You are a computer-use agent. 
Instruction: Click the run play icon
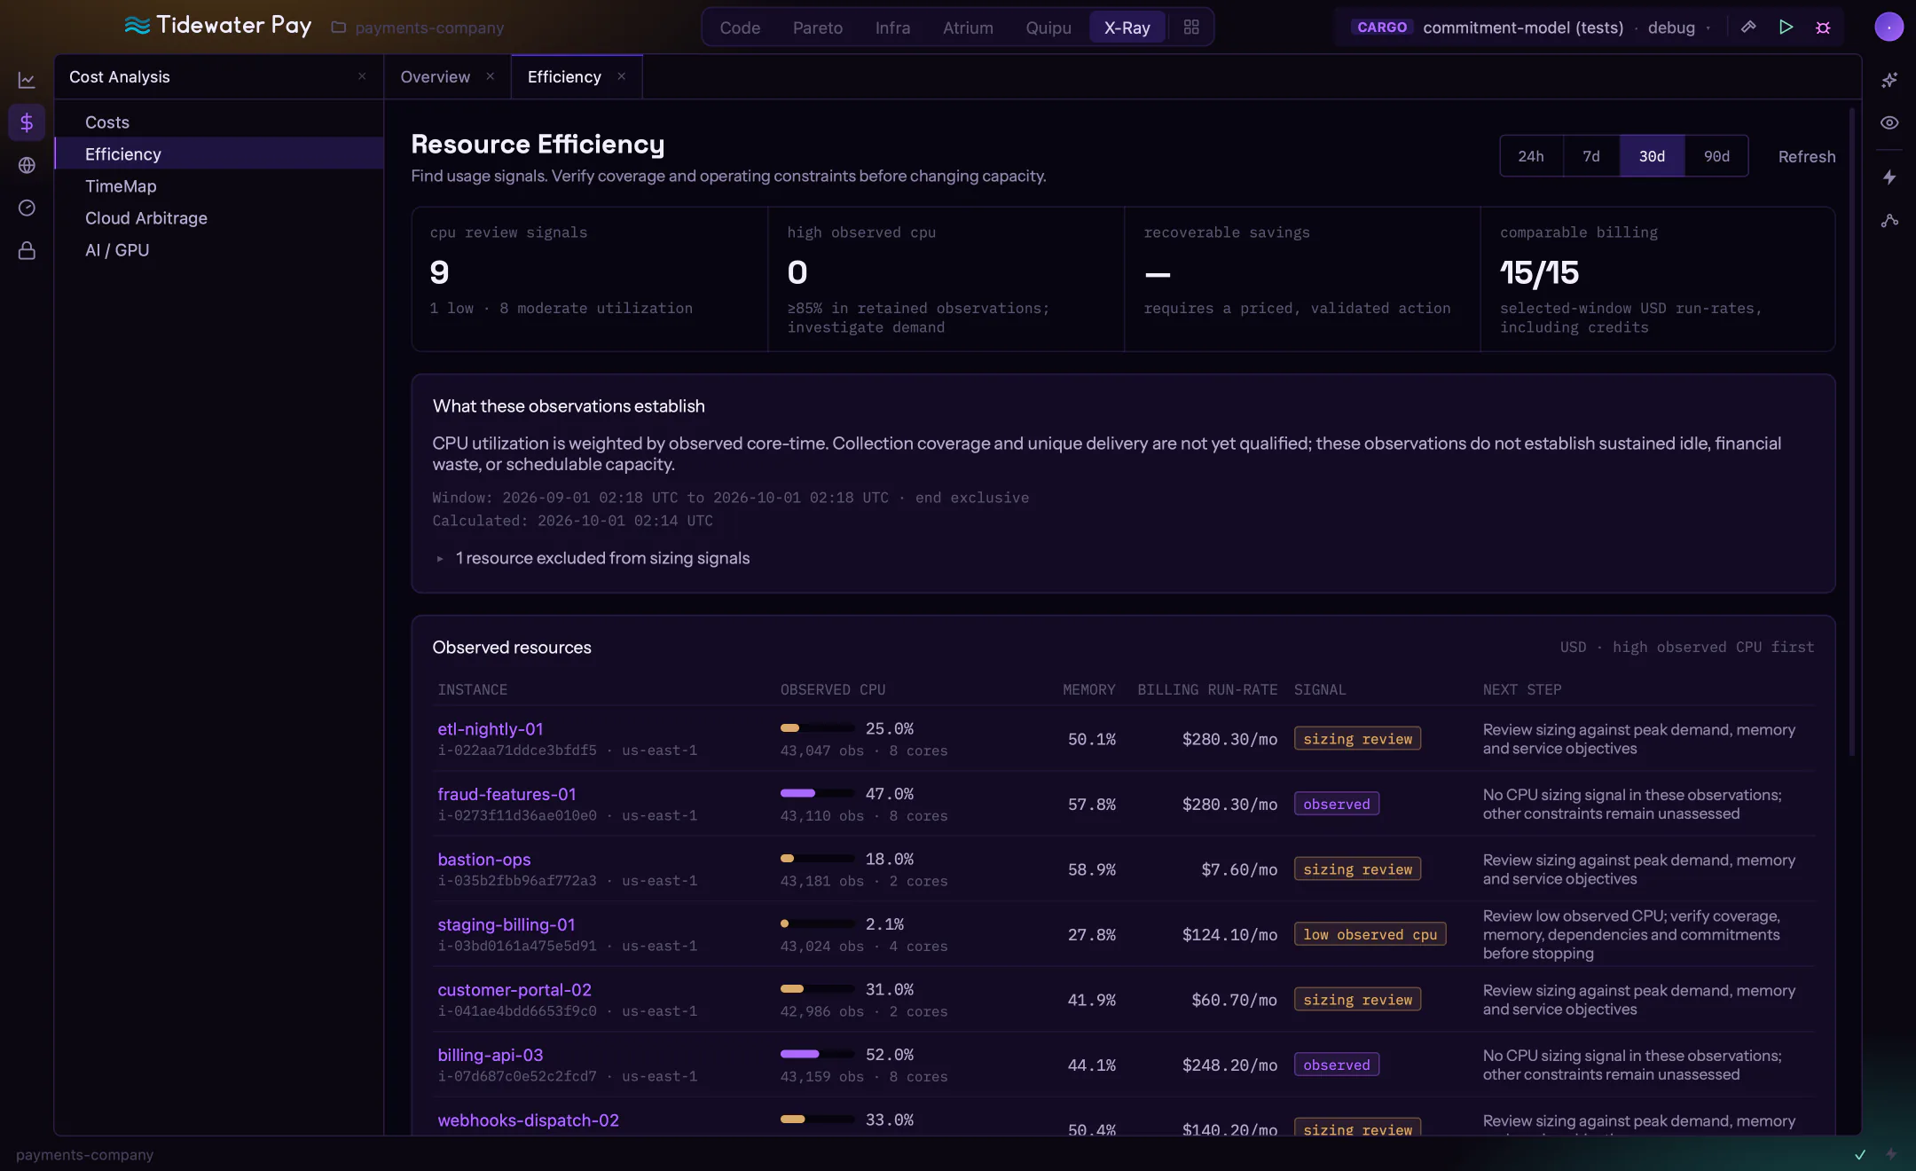1786,28
